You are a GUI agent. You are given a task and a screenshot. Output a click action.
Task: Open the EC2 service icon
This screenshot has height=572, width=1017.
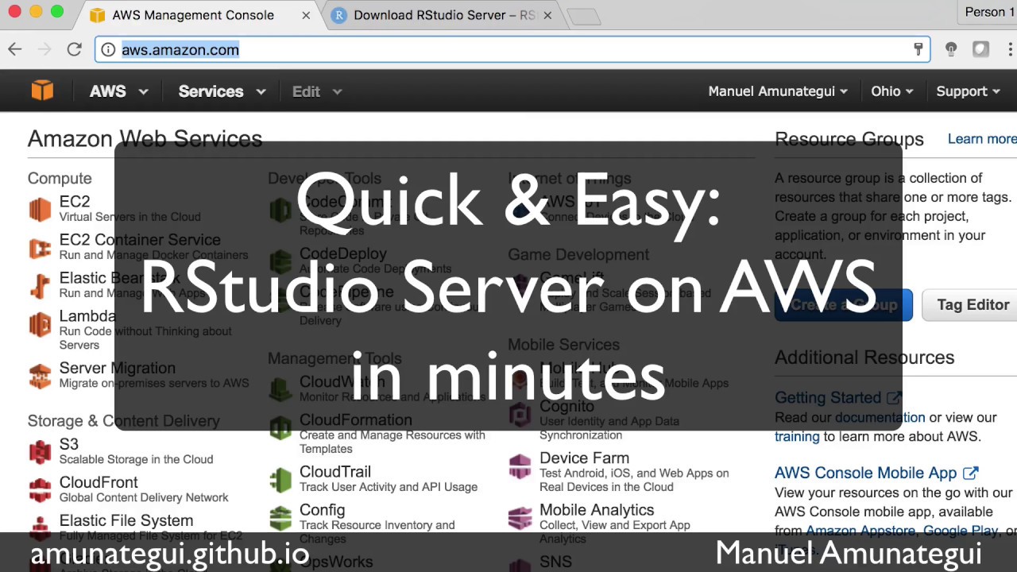point(40,209)
